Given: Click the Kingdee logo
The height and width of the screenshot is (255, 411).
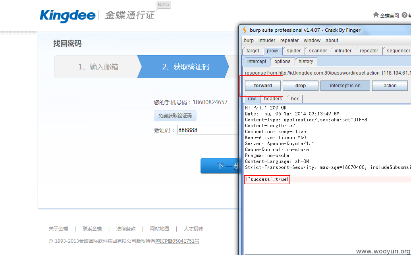Looking at the screenshot, I should [x=68, y=16].
